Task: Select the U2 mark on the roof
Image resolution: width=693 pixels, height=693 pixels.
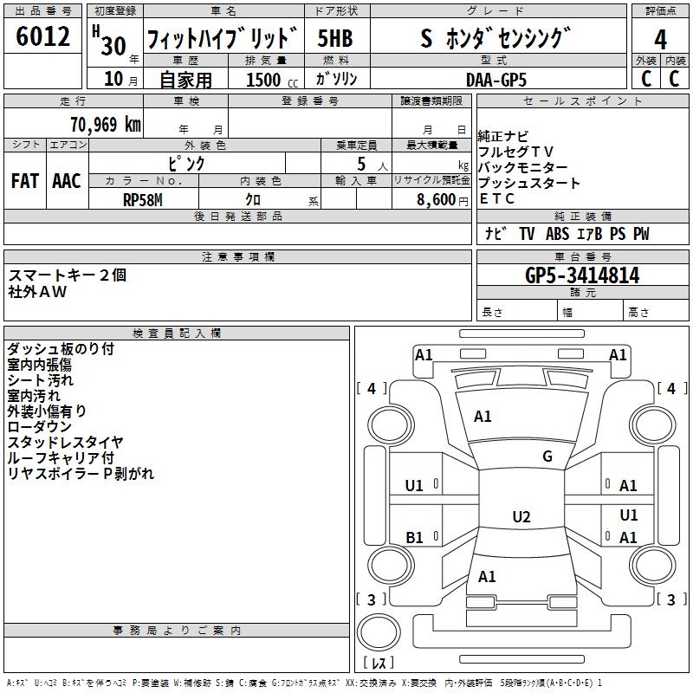Action: click(521, 517)
